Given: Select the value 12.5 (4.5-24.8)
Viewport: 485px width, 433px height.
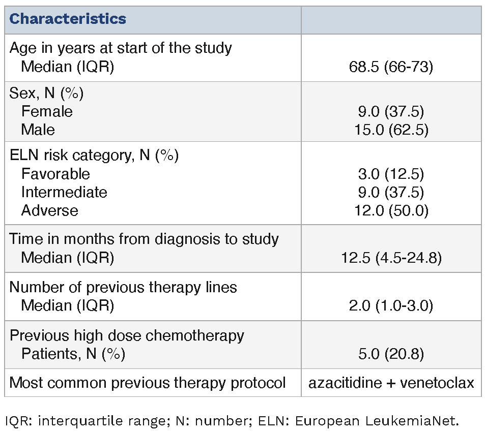Looking at the screenshot, I should tap(391, 258).
